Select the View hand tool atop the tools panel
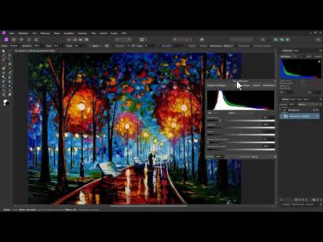323x242 pixels. pyautogui.click(x=3, y=51)
